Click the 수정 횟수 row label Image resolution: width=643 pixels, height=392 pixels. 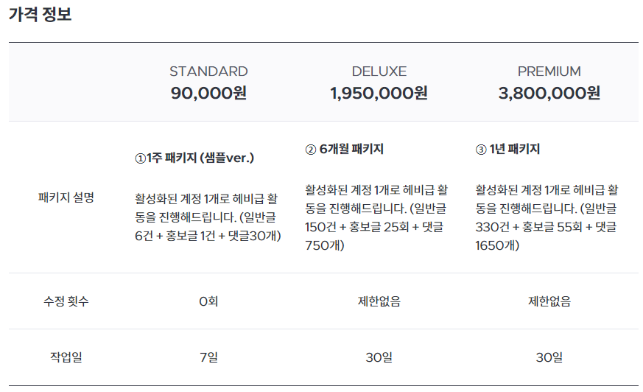pos(66,301)
